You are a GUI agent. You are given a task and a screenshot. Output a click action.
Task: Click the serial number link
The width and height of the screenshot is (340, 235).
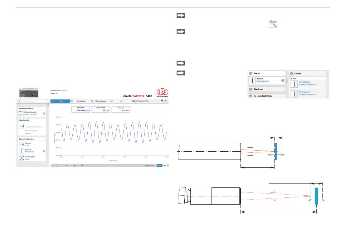click(64, 90)
